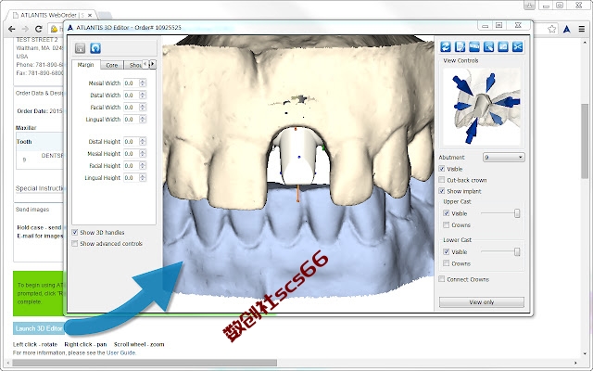Click the measurement ruler icon in the right toolbar
This screenshot has height=371, width=593.
coord(474,46)
